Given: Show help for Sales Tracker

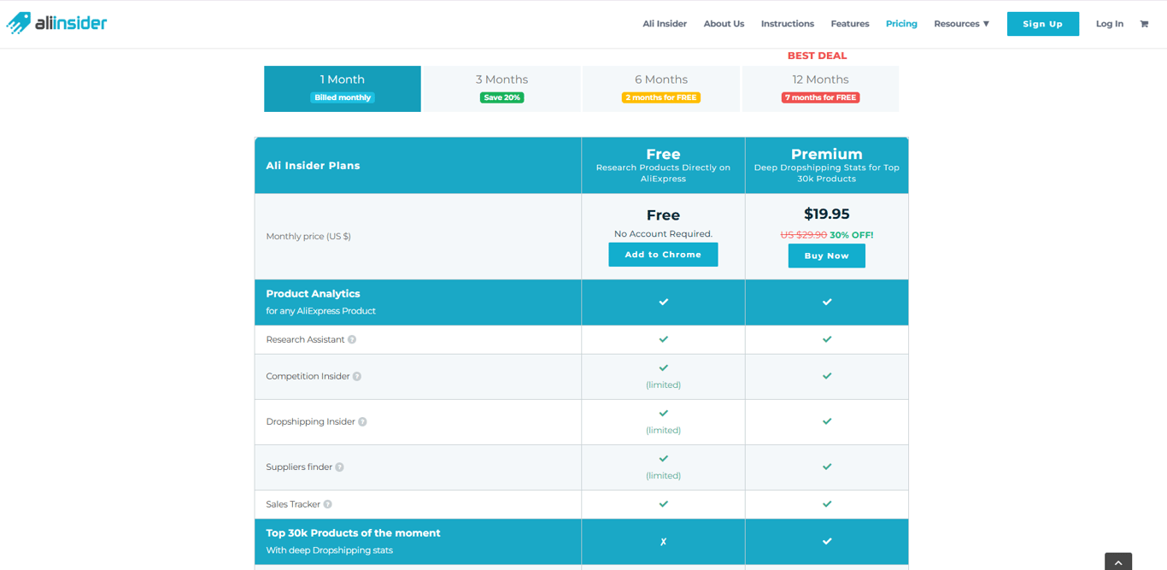Looking at the screenshot, I should (x=327, y=504).
